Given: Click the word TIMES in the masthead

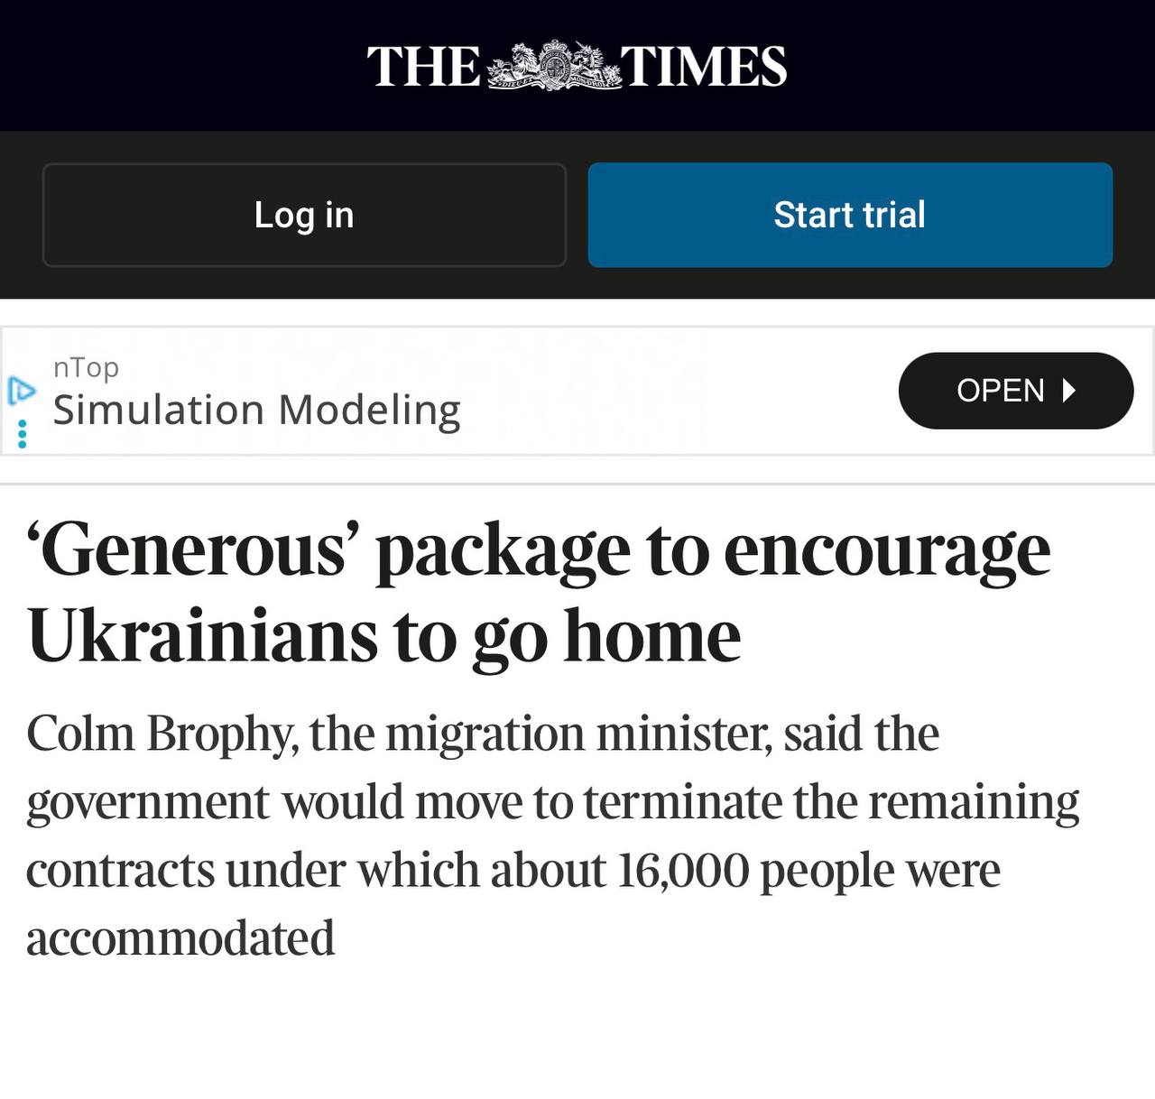Looking at the screenshot, I should pyautogui.click(x=705, y=67).
